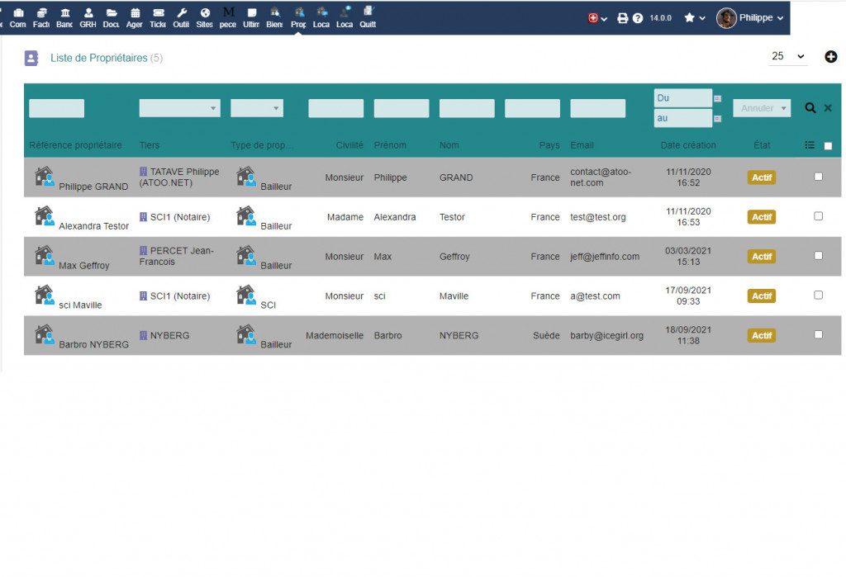Select the Barbro NYBERG row checkbox
This screenshot has height=577, width=846.
click(819, 334)
